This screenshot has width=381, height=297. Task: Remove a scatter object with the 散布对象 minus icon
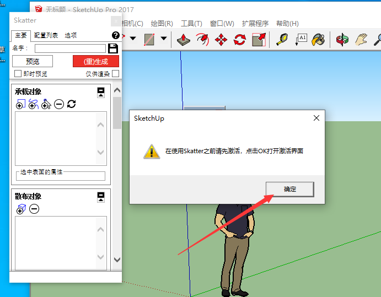pos(34,209)
